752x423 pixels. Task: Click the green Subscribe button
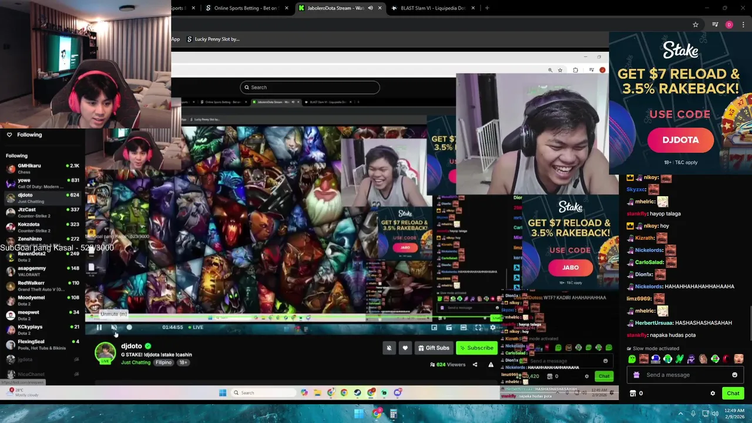pos(476,348)
